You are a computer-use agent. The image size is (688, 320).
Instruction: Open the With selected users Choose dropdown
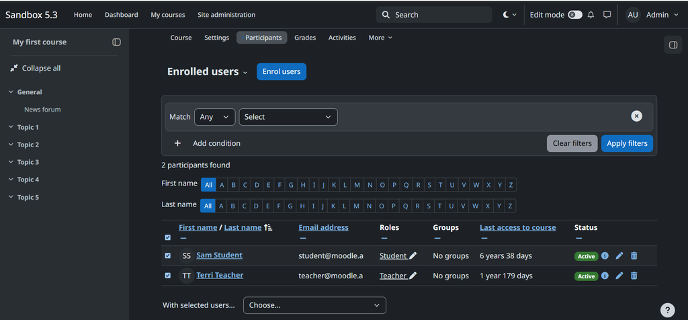coord(314,305)
